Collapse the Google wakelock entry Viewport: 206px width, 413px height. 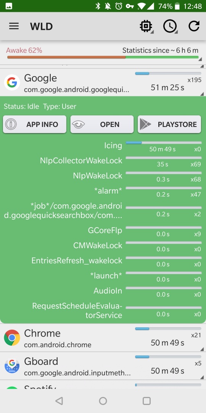[x=103, y=83]
